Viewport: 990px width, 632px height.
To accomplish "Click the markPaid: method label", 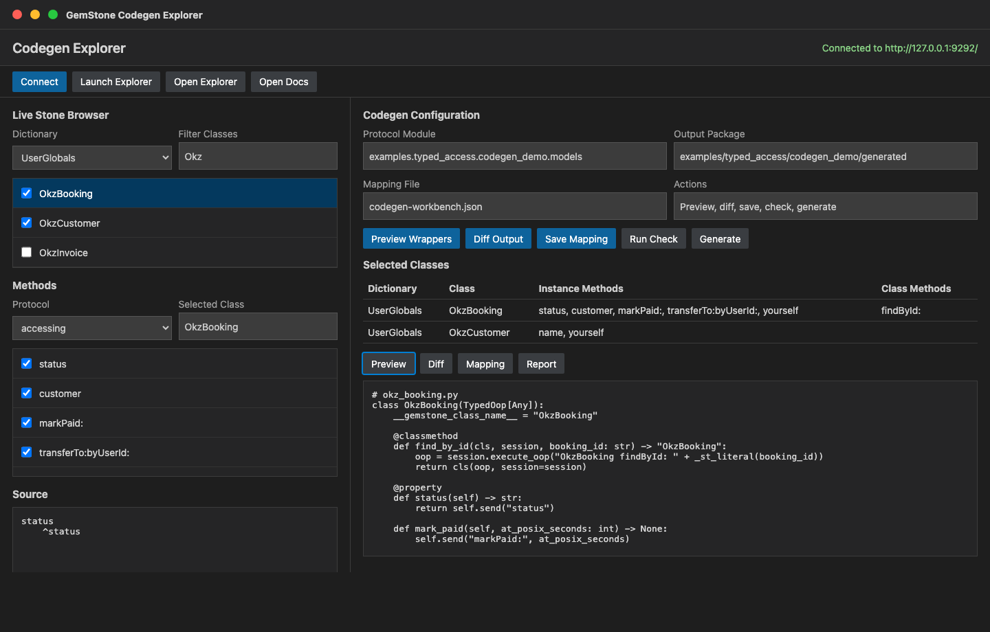I will tap(61, 423).
